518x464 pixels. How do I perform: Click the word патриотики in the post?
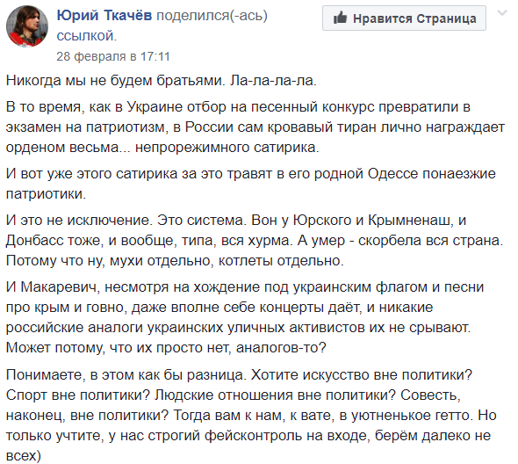(x=46, y=194)
